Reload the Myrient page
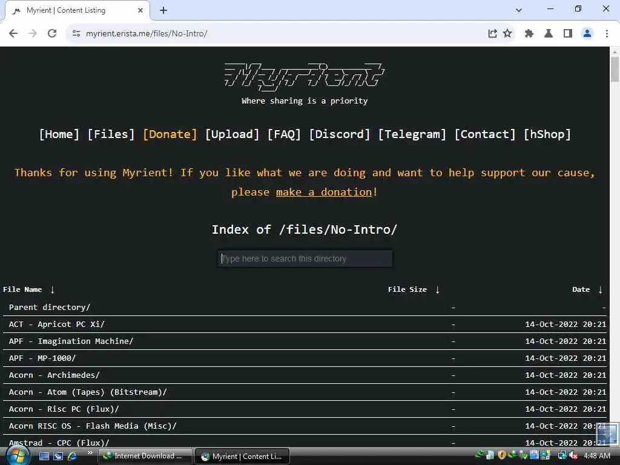This screenshot has width=620, height=465. [52, 34]
